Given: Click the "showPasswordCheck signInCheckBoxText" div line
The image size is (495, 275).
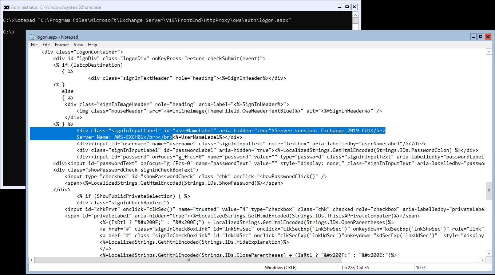Looking at the screenshot, I should [126, 170].
